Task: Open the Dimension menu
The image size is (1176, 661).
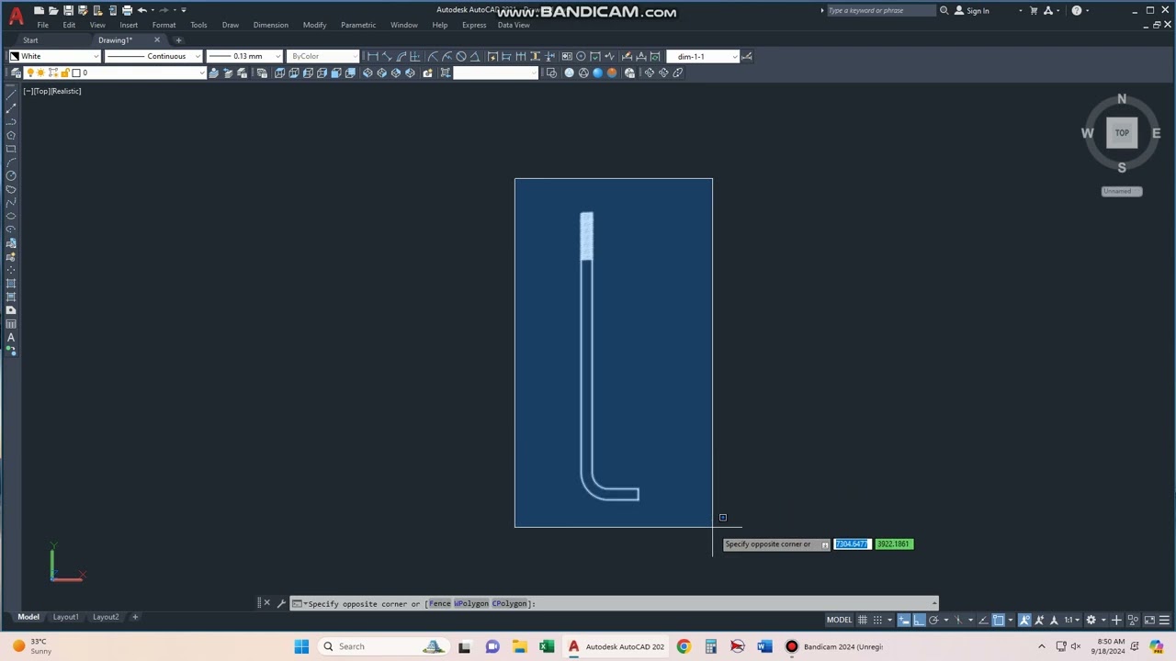Action: pyautogui.click(x=270, y=25)
